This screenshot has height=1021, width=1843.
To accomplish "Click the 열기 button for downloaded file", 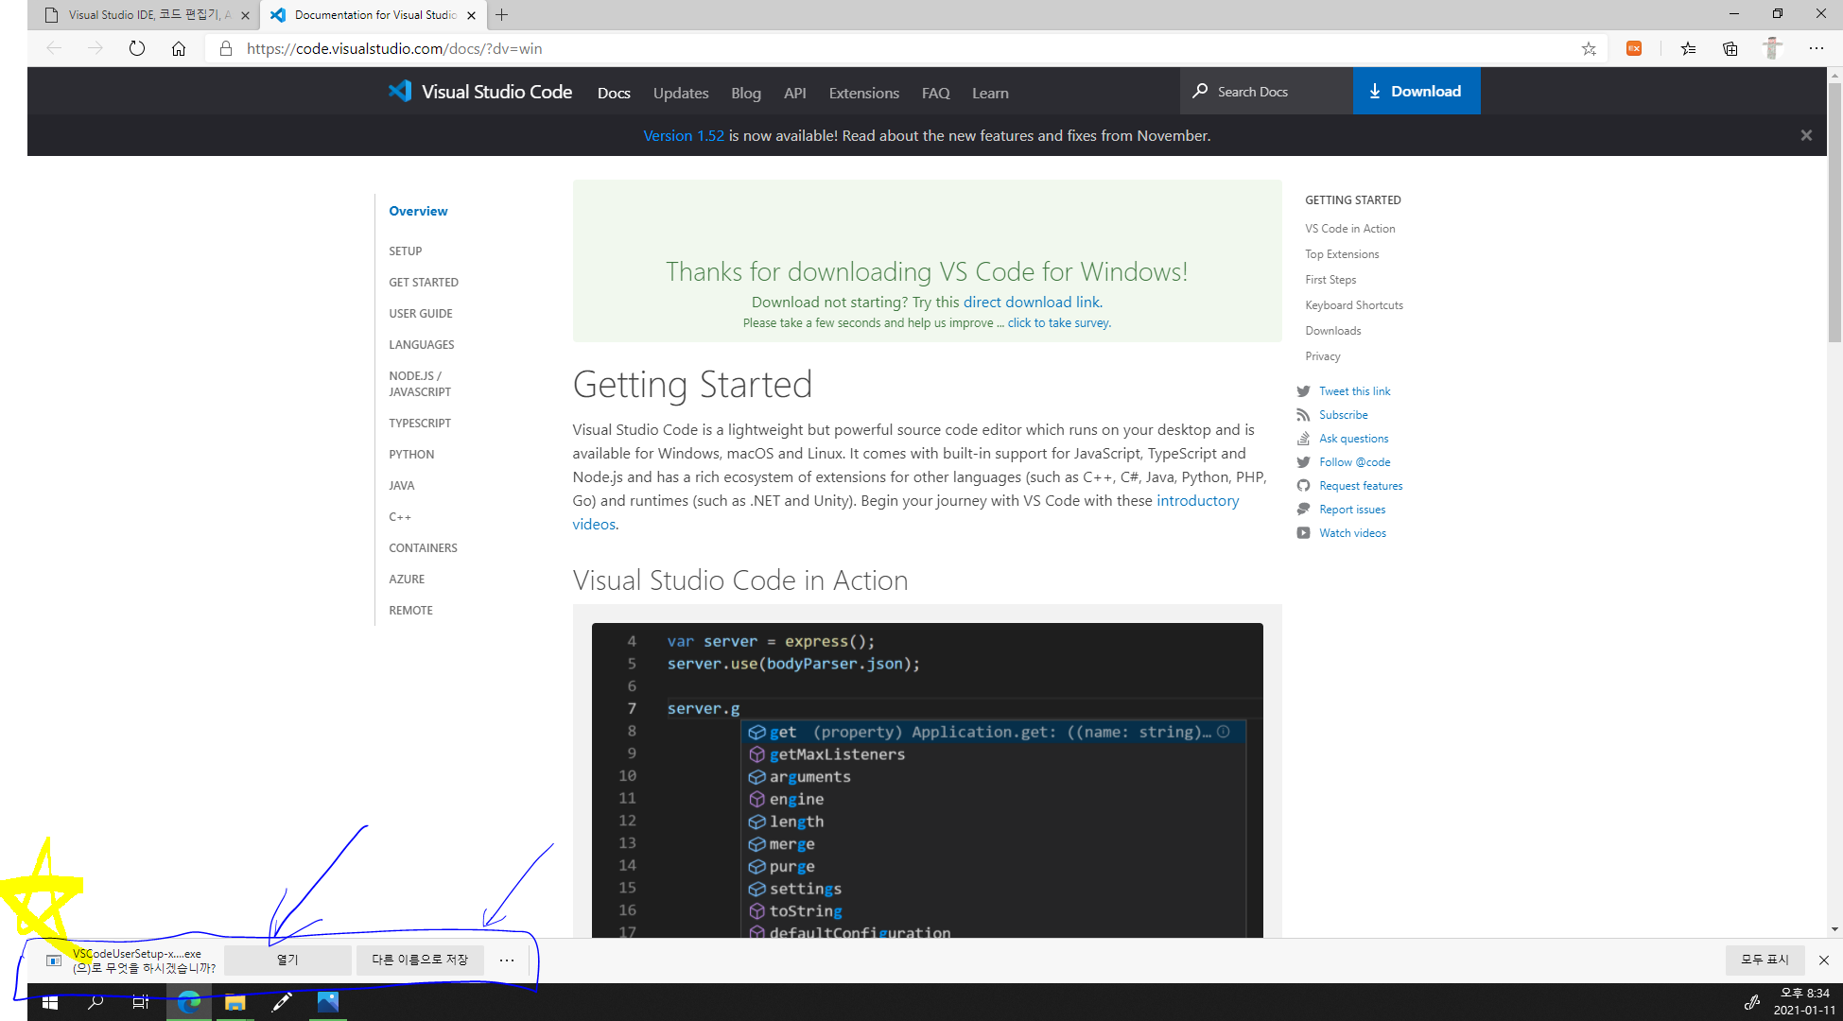I will 287,960.
